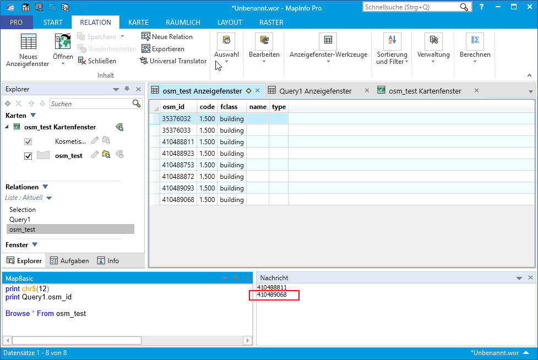Switch to PRO tab
Screen dimensions: 538x360
pos(16,22)
